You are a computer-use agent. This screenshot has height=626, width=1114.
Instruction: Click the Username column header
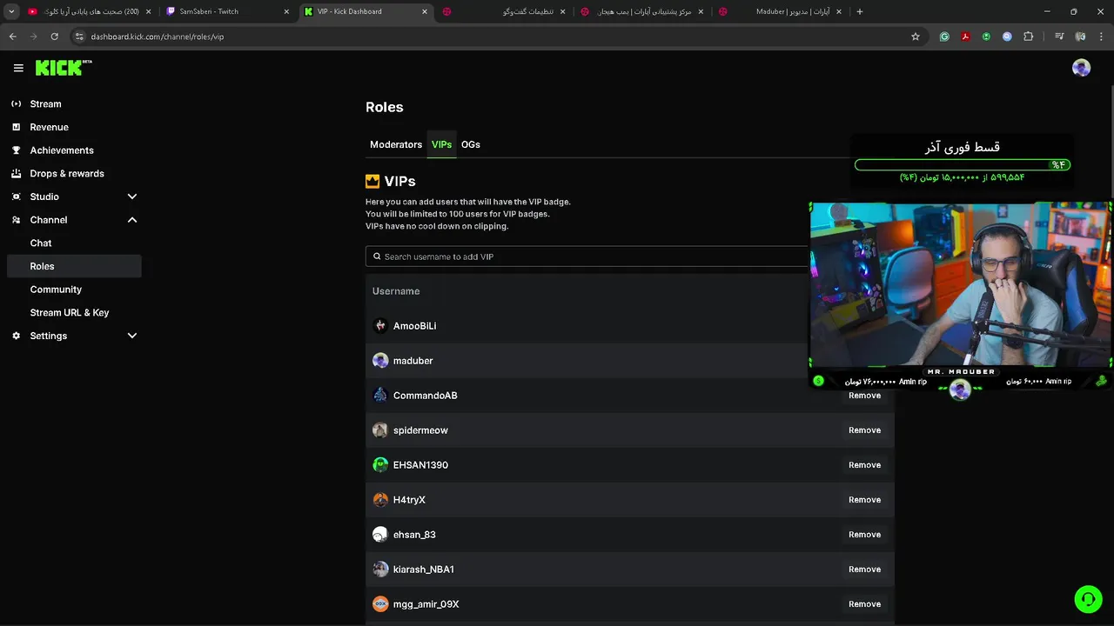click(x=396, y=291)
